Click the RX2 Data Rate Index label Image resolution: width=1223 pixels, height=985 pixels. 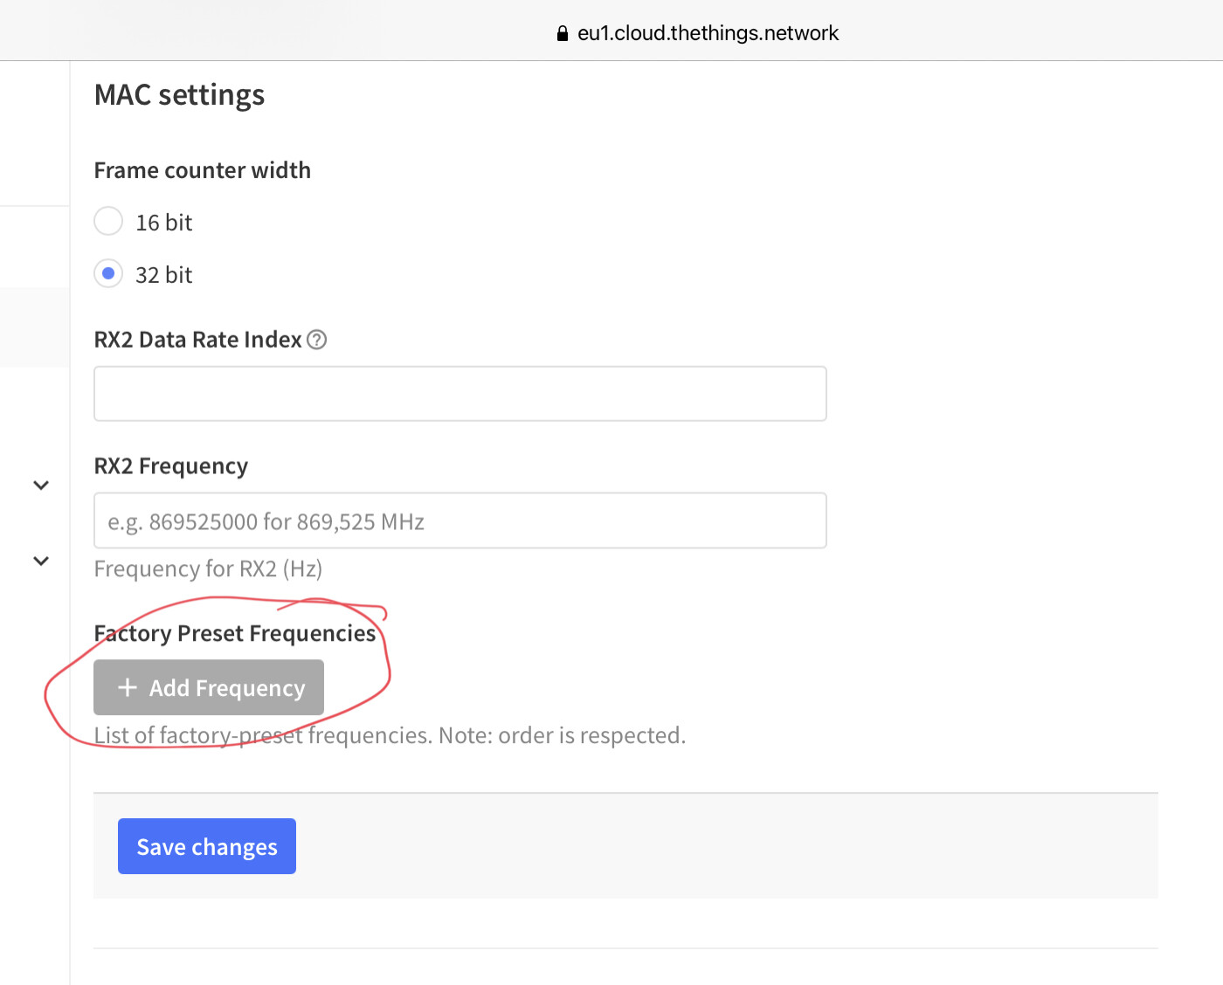(x=197, y=340)
